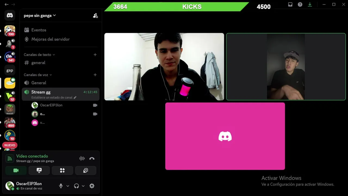Focus the webcam tile with the bottle
This screenshot has width=348, height=196.
click(x=164, y=67)
